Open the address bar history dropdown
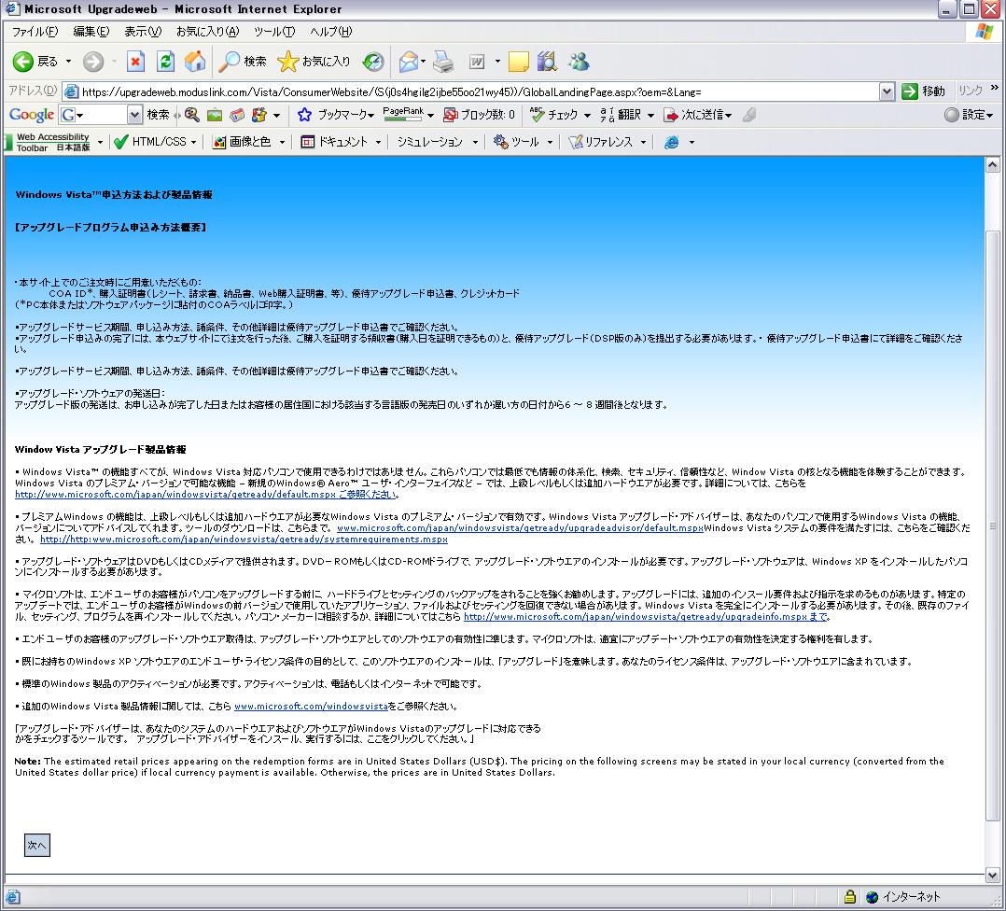The image size is (1006, 911). click(887, 91)
